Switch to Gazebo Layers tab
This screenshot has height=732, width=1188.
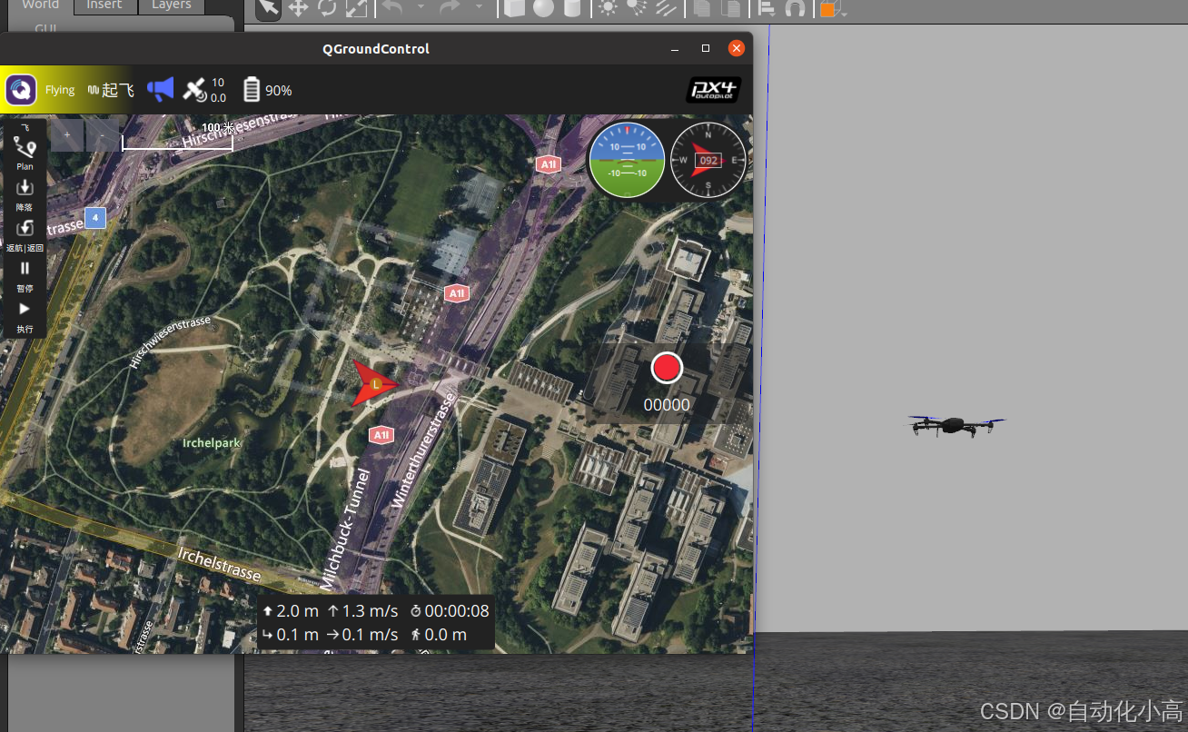point(172,5)
